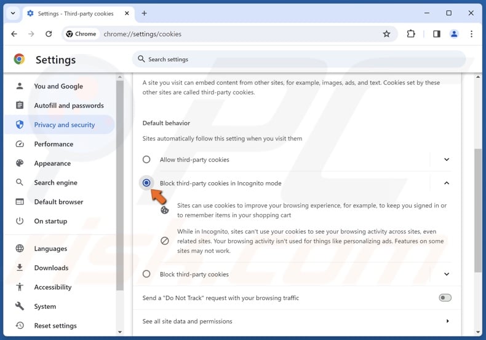
Task: Open Autofill and passwords section
Action: (59, 106)
